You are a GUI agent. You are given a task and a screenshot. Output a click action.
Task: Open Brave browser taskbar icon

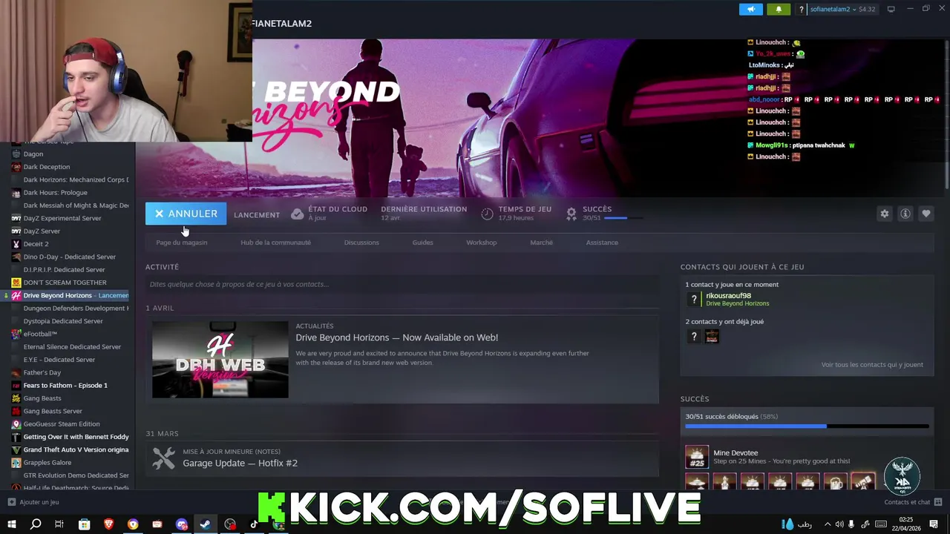pos(109,524)
